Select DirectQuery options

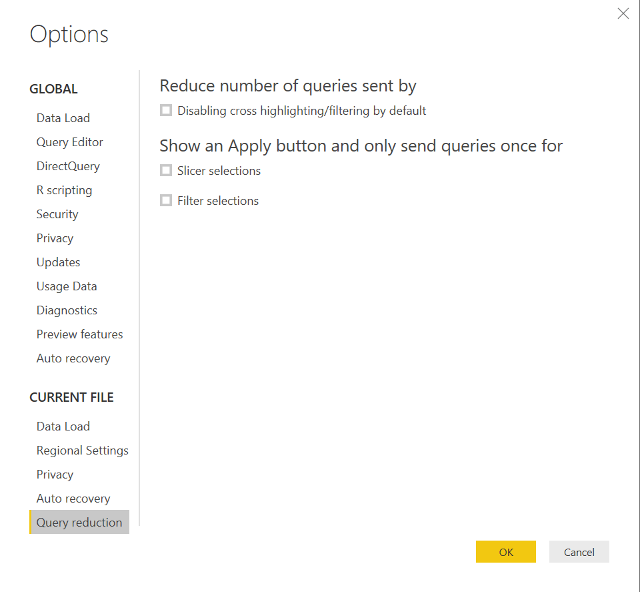pos(68,166)
